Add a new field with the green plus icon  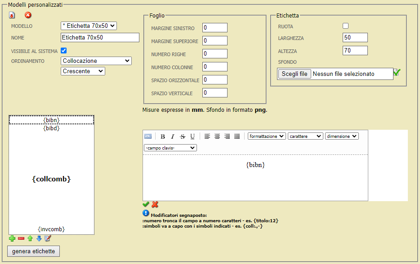click(x=12, y=238)
